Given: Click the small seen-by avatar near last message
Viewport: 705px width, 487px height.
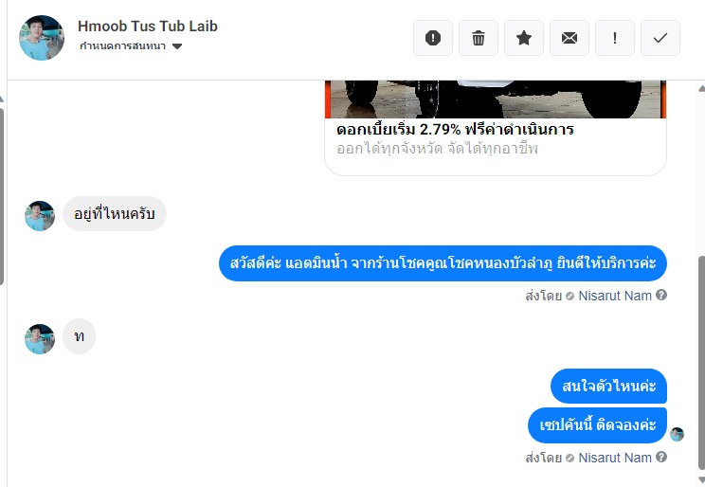Looking at the screenshot, I should [x=677, y=434].
